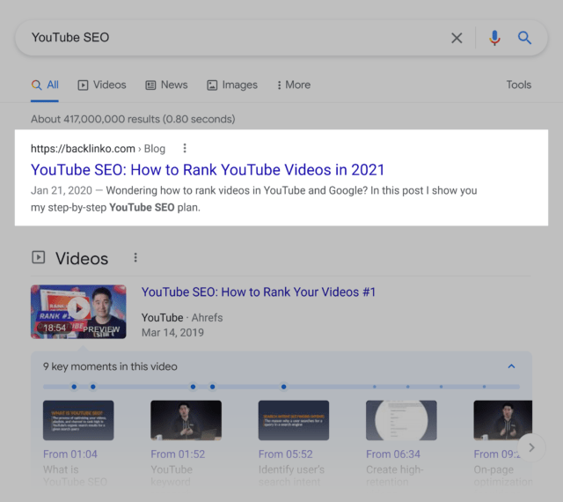Switch to the News search tab

(166, 85)
